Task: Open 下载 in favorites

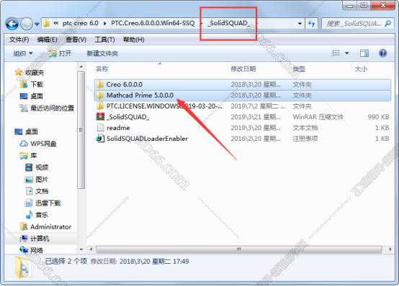Action: pyautogui.click(x=37, y=84)
